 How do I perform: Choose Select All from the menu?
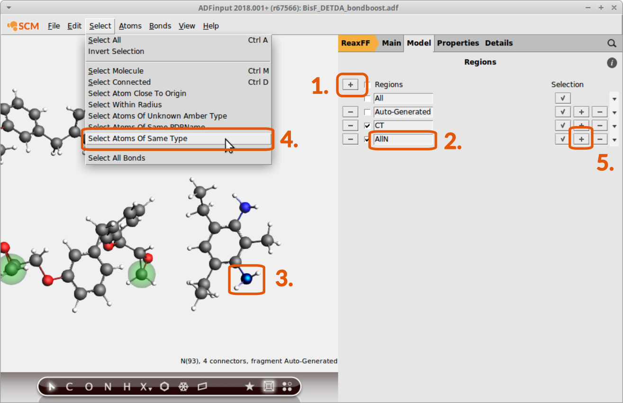pos(178,40)
